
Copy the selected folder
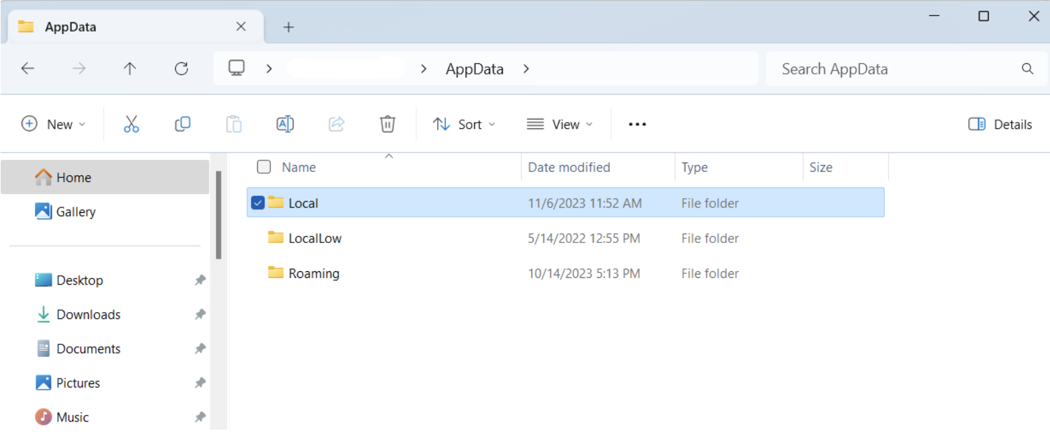point(183,124)
